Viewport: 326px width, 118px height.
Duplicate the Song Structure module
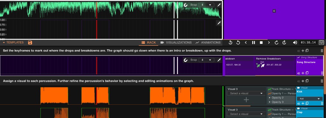(x=307, y=73)
